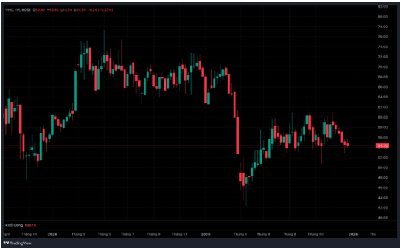Click the 56.00 price axis label
Viewport: 404px width, 248px height.
coord(383,137)
